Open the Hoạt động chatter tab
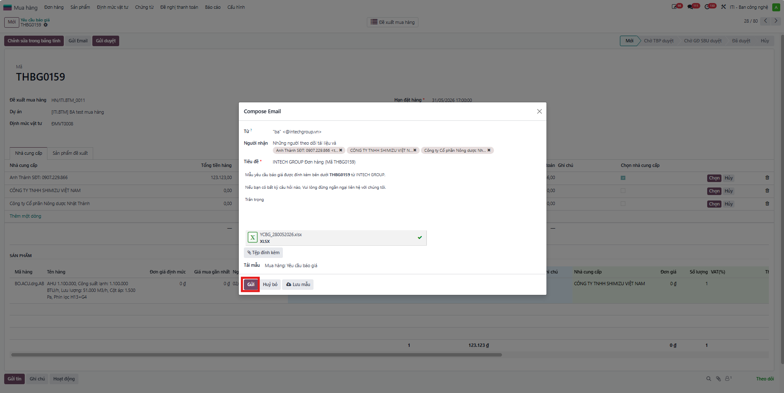This screenshot has width=784, height=393. pyautogui.click(x=64, y=379)
